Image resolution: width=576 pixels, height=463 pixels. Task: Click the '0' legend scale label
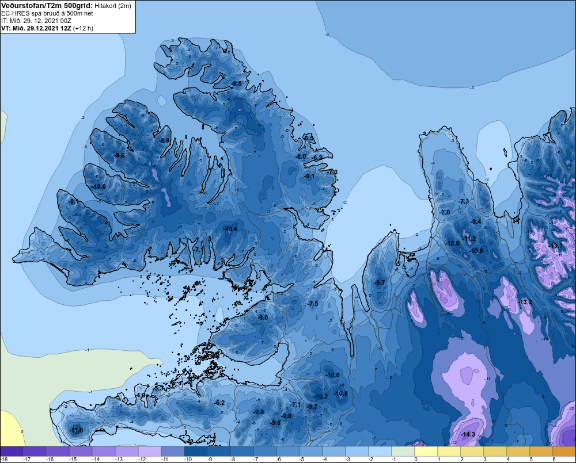tap(416, 460)
